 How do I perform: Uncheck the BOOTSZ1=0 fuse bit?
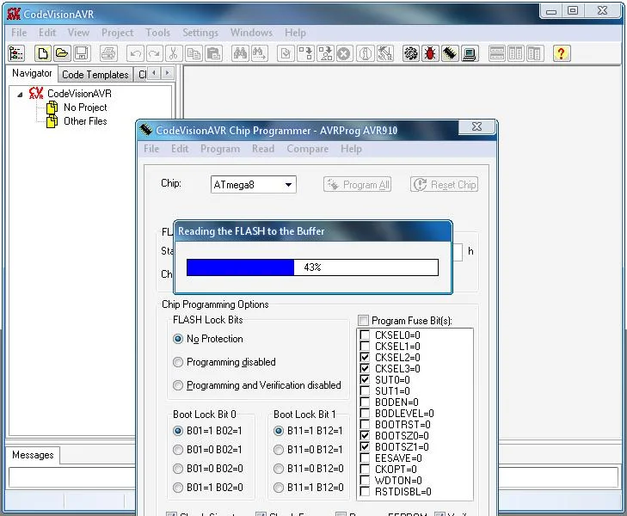pos(365,446)
